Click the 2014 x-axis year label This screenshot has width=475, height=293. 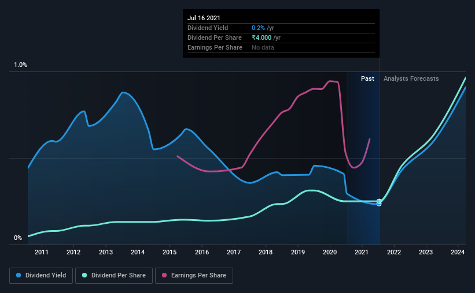pyautogui.click(x=138, y=252)
